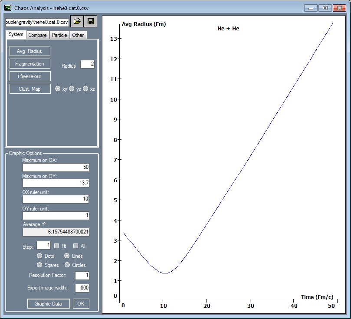
Task: Click the t freeze-out button
Action: 30,76
